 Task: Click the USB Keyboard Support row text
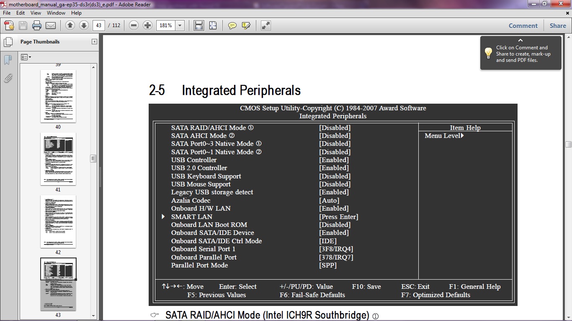tap(206, 176)
